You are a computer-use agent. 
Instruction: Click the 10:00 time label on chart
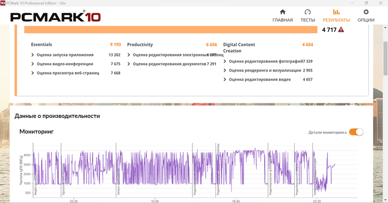(155, 201)
